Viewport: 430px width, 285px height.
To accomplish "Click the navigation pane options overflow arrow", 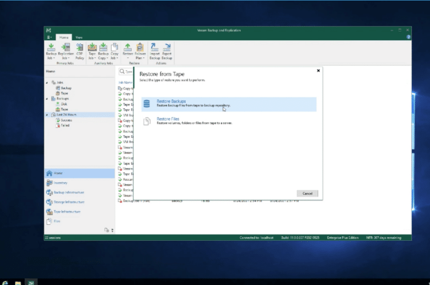I will pos(112,230).
